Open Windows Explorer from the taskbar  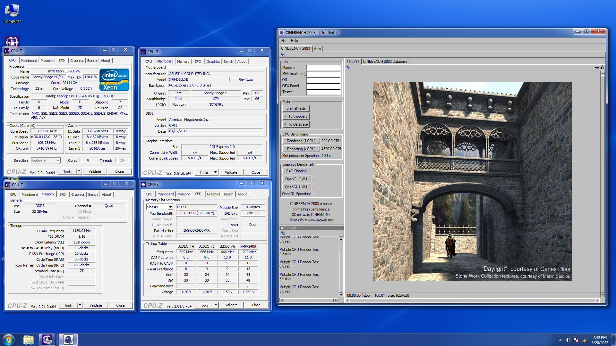click(29, 340)
